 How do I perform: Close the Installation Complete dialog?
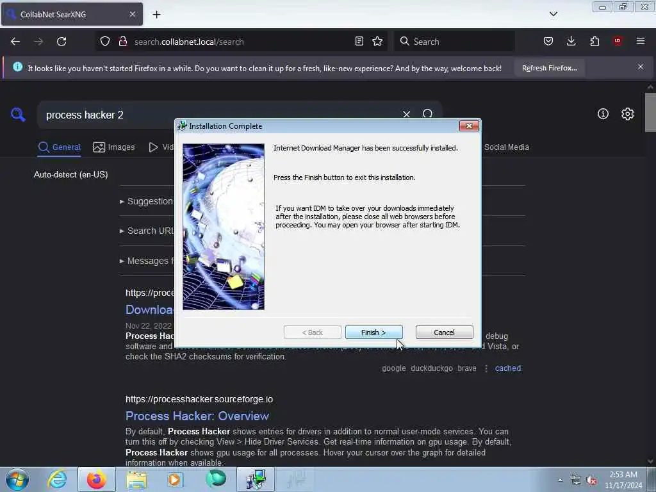click(x=468, y=126)
